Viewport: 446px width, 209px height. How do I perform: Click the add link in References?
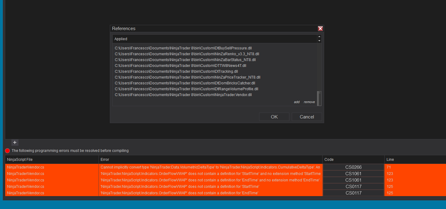pyautogui.click(x=297, y=102)
